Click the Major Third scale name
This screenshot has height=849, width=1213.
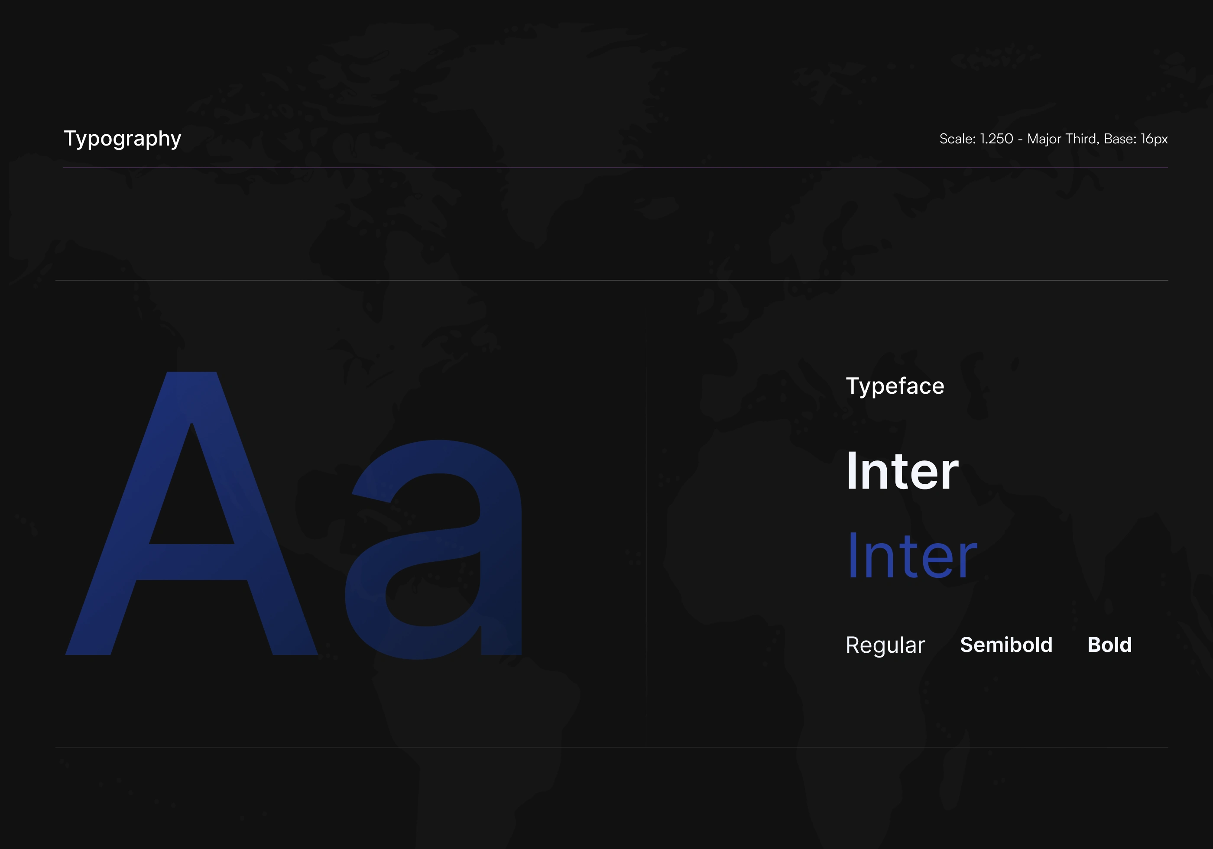click(x=1062, y=139)
